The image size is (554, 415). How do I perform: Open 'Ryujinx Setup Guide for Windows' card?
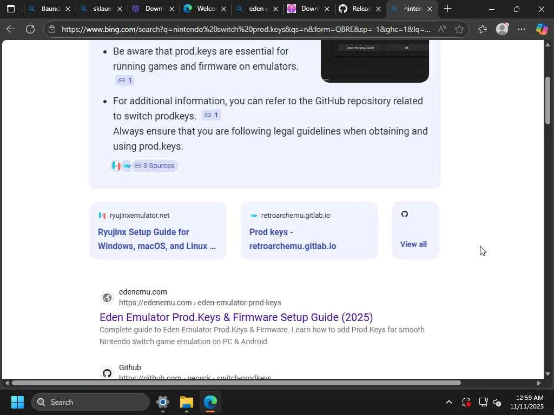(x=158, y=230)
